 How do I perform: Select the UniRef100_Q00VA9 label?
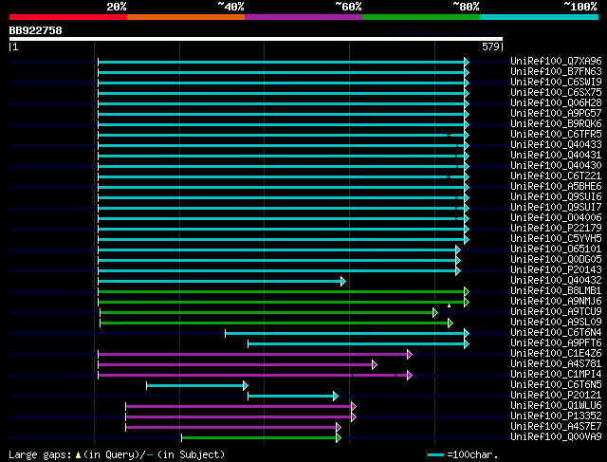point(557,436)
